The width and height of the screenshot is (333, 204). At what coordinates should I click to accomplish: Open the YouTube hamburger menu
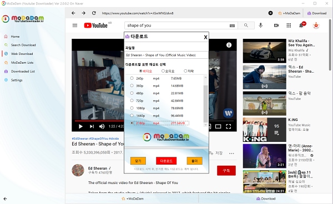click(x=75, y=25)
